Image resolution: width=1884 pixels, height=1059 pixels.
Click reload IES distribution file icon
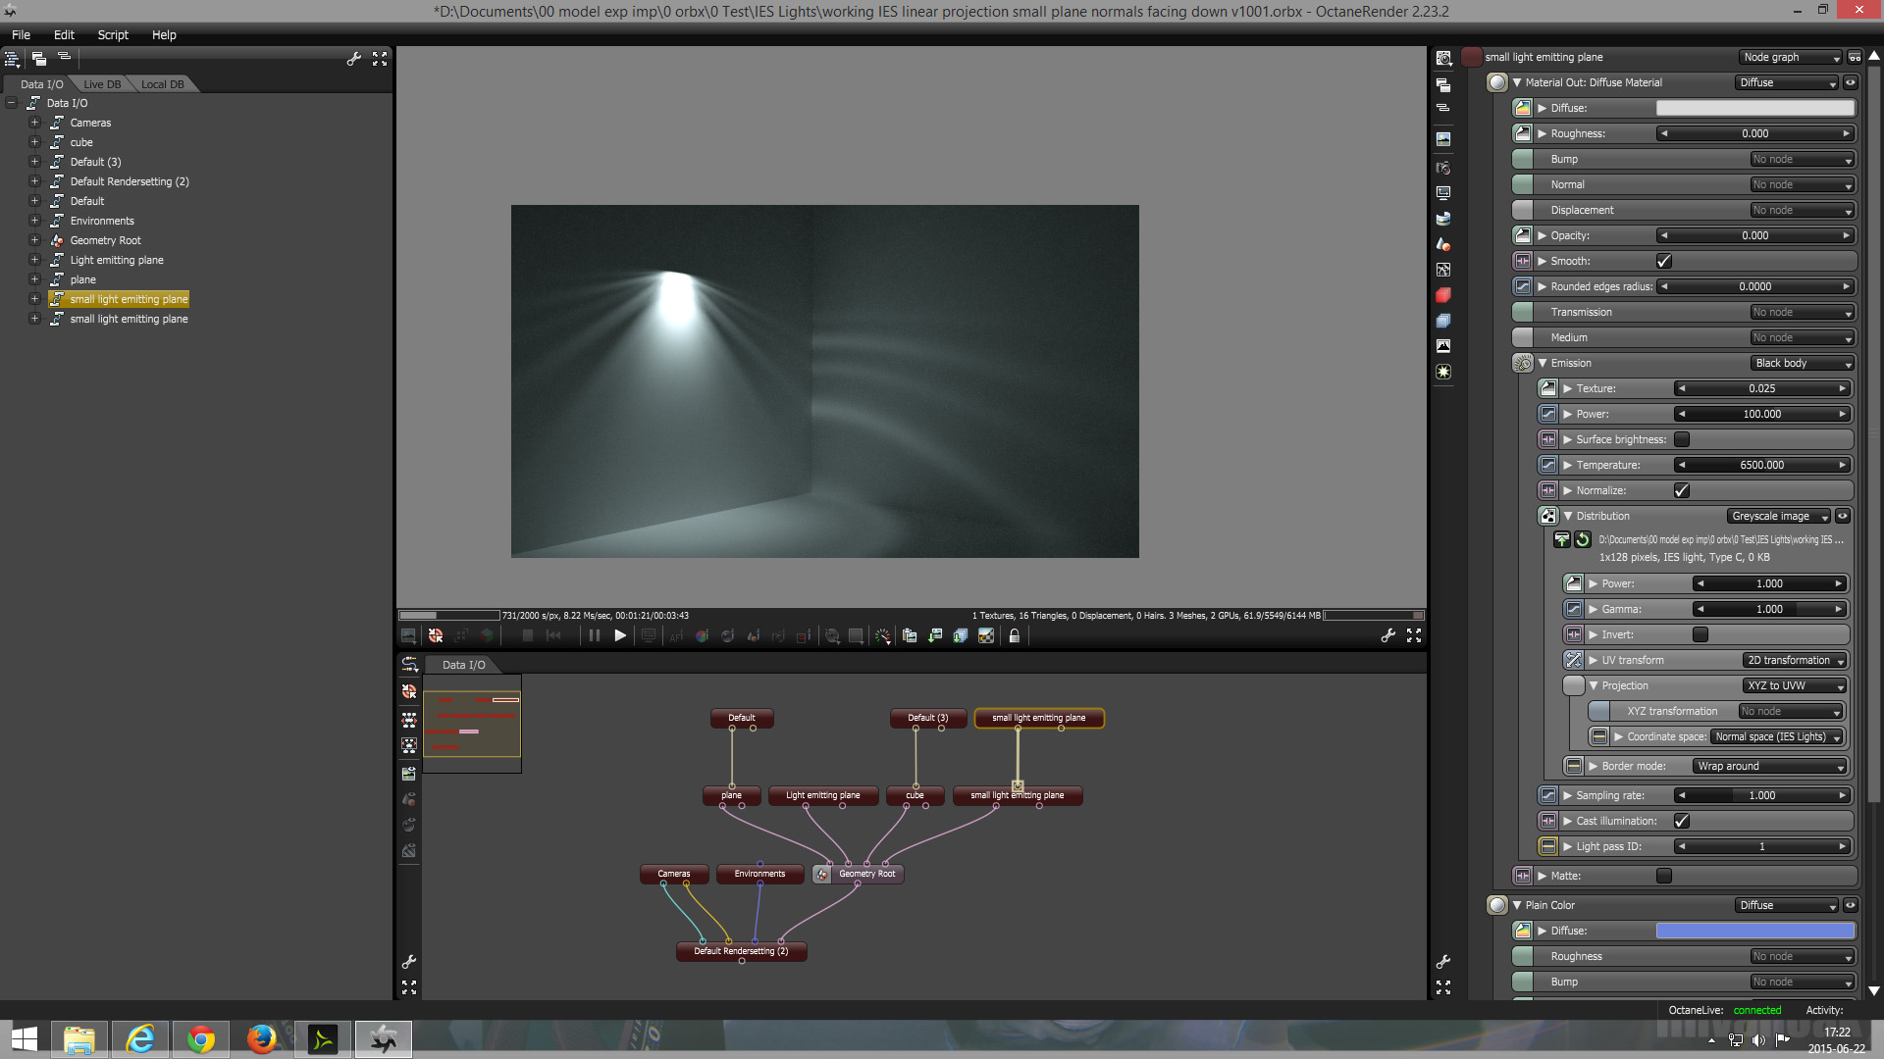(1583, 539)
